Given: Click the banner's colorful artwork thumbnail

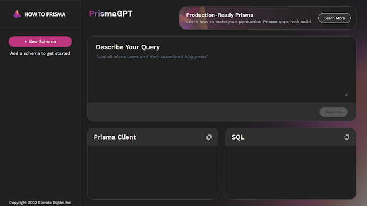Looking at the screenshot, I should [193, 18].
